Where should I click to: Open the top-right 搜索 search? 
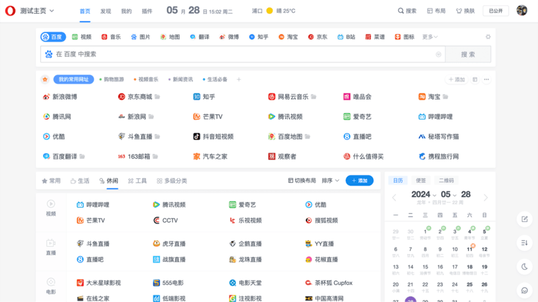coord(407,11)
